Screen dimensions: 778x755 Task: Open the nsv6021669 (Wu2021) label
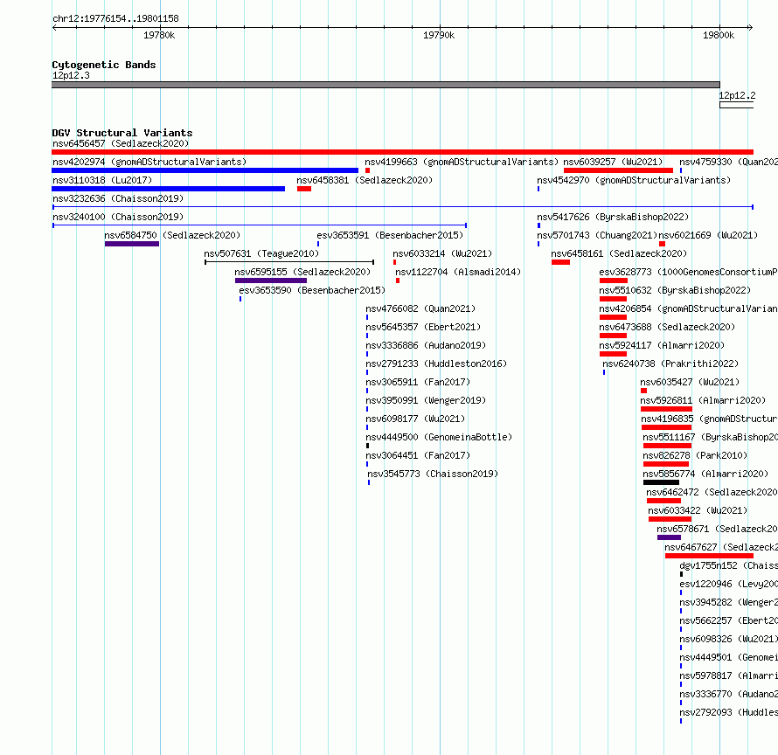[709, 235]
